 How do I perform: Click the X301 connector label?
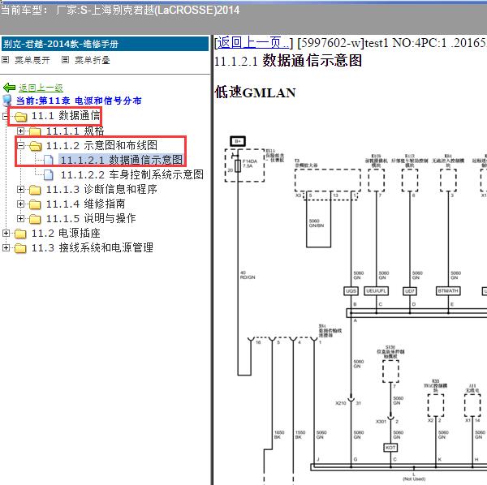[381, 422]
